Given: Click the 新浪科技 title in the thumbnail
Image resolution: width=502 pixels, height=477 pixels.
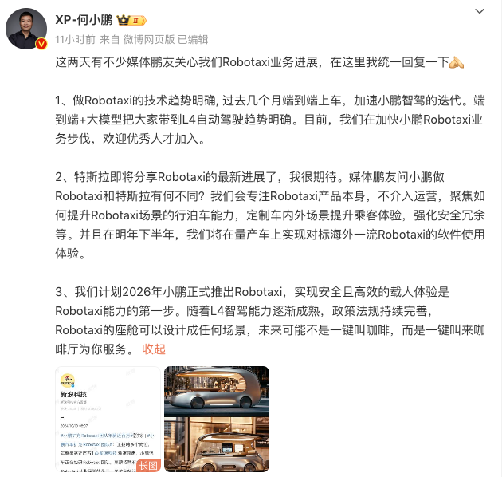Looking at the screenshot, I should 73,394.
